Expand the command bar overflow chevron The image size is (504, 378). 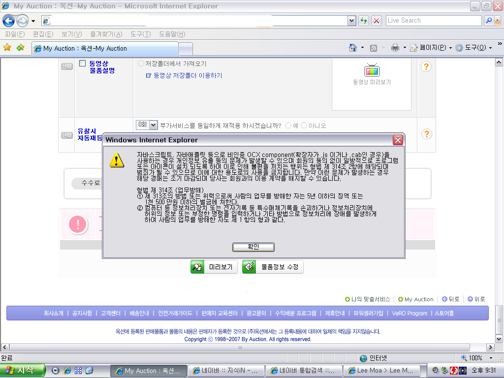[x=500, y=44]
